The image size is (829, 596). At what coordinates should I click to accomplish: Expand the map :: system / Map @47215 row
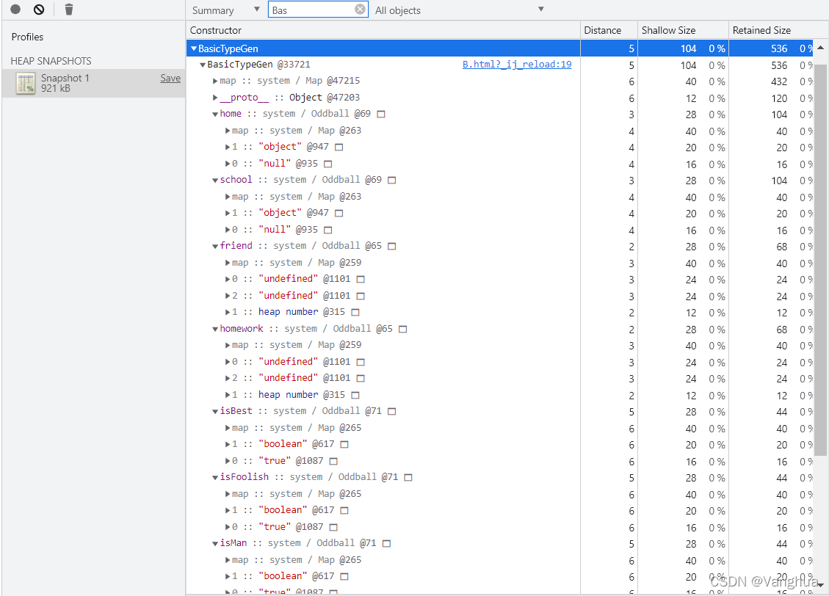pyautogui.click(x=215, y=81)
